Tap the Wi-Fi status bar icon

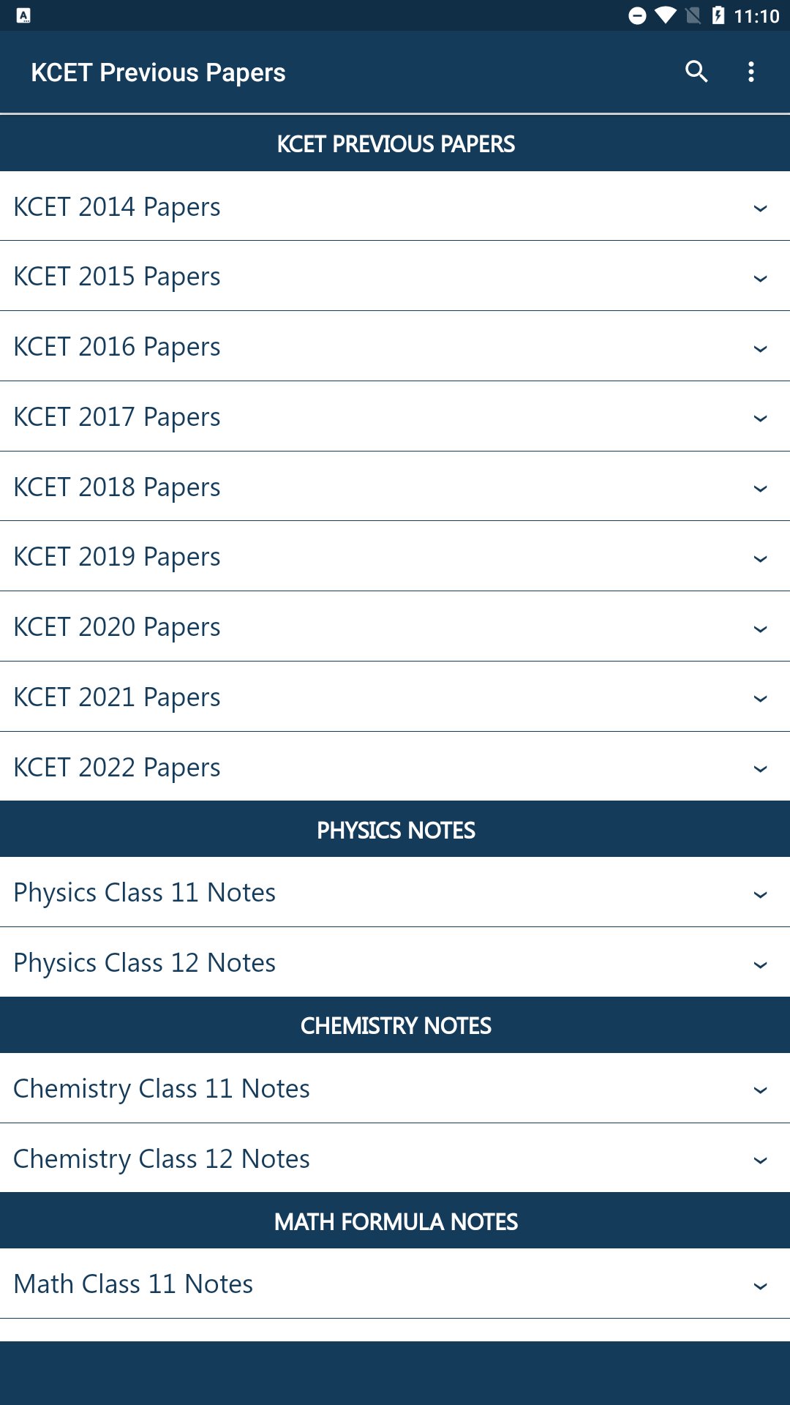pos(665,15)
